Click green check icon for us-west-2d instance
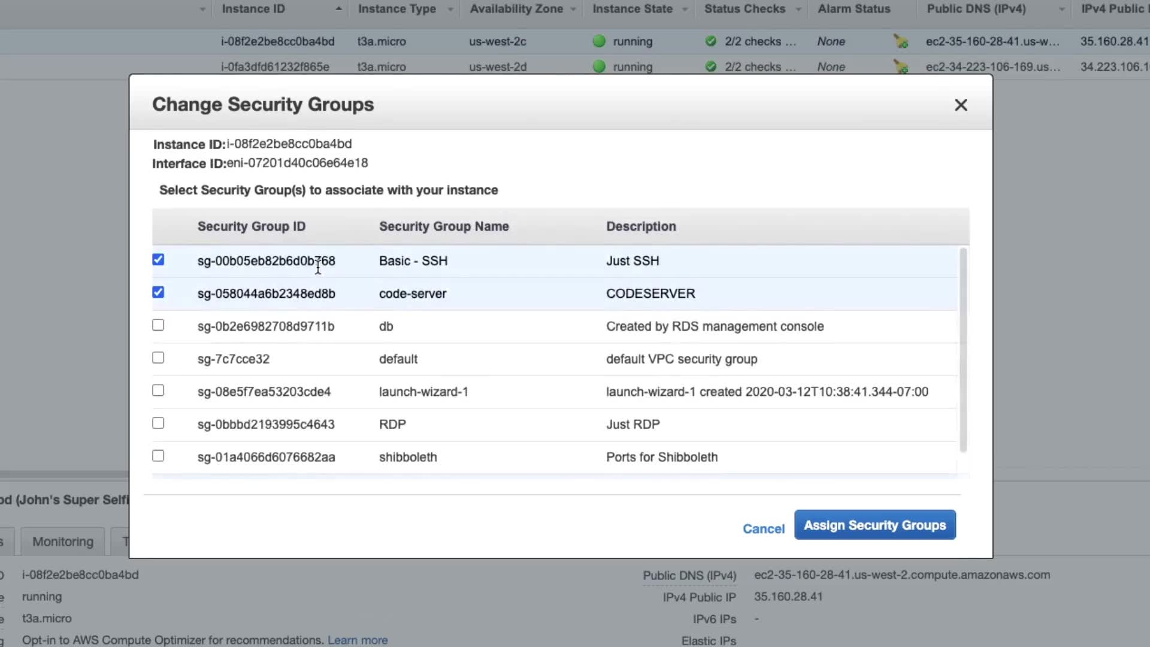 coord(711,66)
